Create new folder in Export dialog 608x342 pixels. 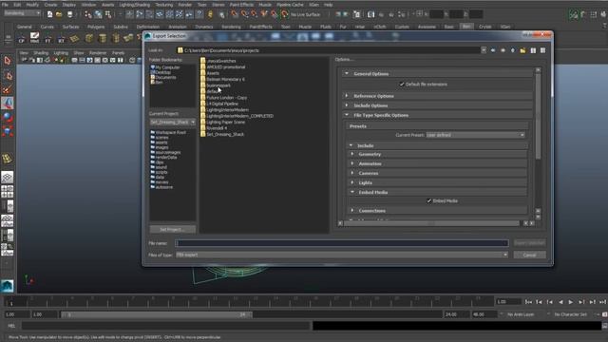point(522,50)
